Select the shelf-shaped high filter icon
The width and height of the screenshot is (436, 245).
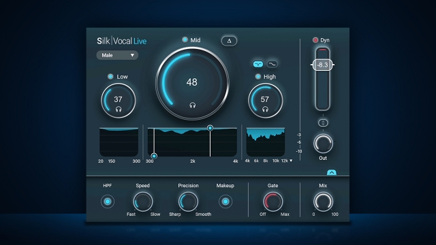click(x=272, y=64)
